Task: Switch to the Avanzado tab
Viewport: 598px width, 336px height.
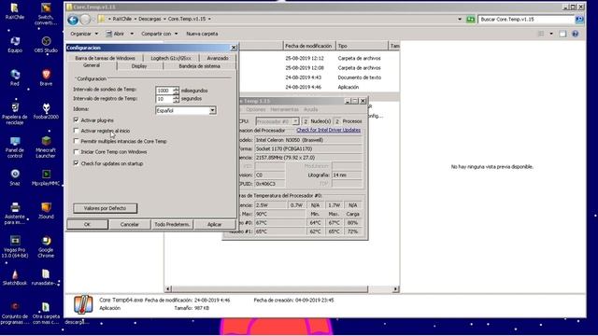Action: (x=218, y=58)
